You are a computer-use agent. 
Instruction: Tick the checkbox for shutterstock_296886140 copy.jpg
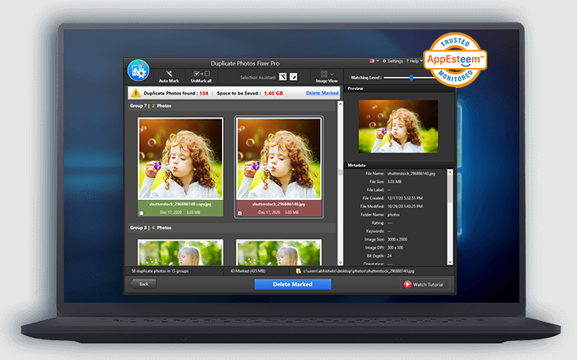pos(141,213)
